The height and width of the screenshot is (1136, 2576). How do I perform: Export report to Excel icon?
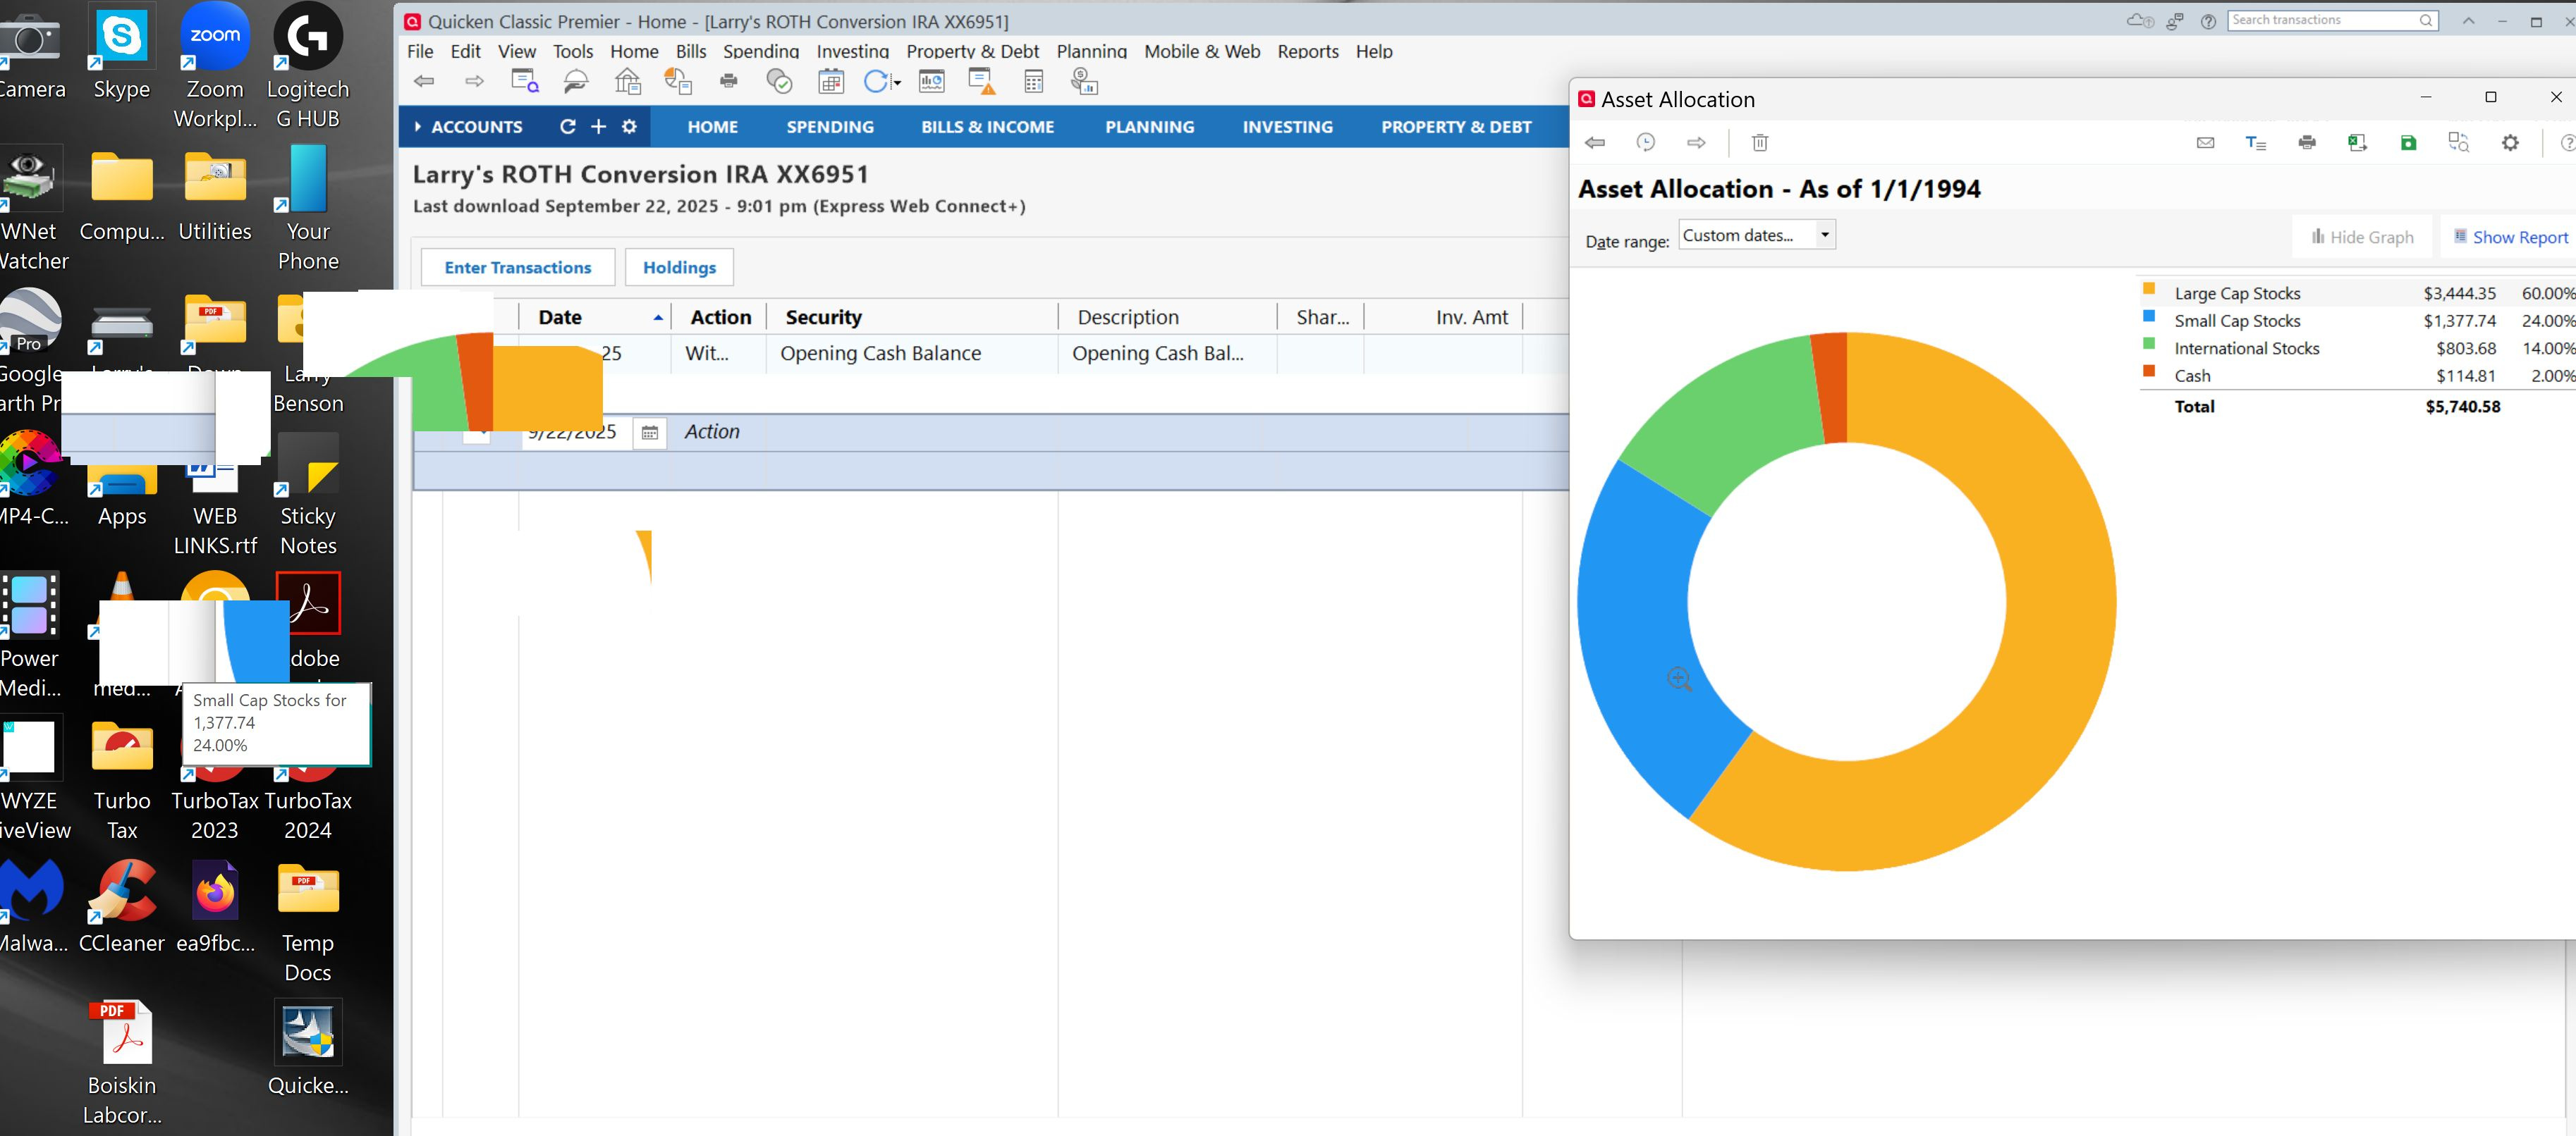pyautogui.click(x=2357, y=143)
